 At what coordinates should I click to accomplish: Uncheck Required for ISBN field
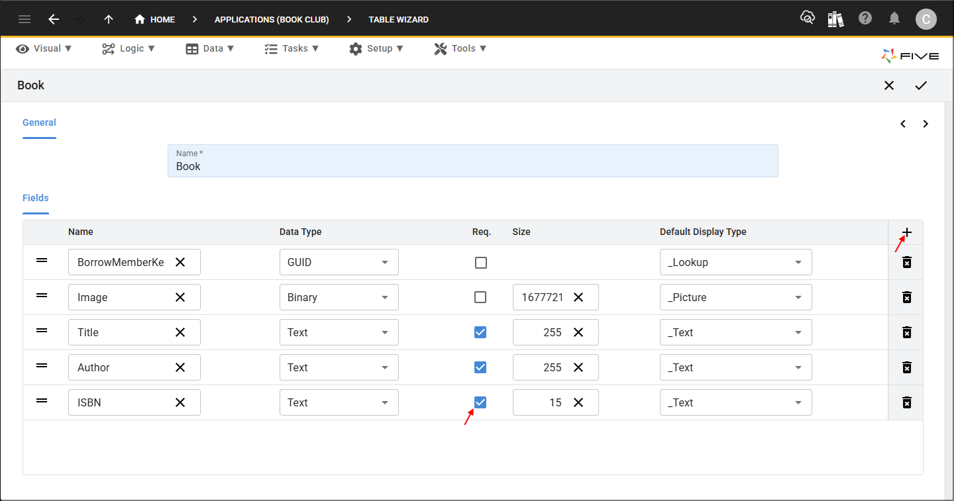point(481,402)
